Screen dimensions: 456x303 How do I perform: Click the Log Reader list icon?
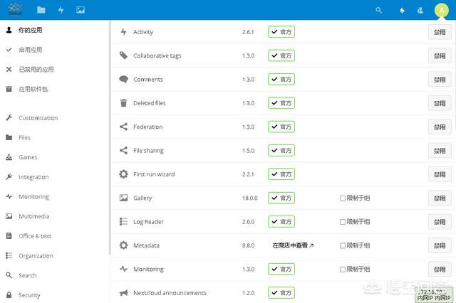[123, 221]
